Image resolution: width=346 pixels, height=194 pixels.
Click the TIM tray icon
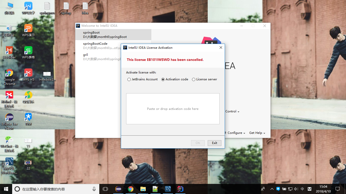[x=278, y=189]
